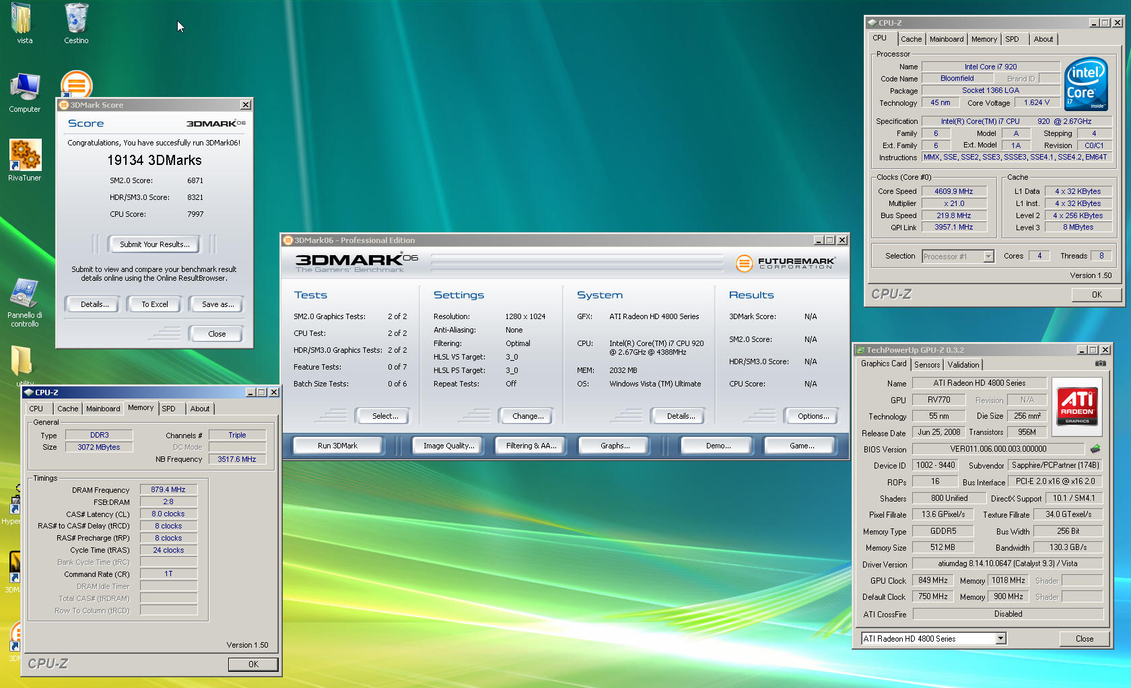Switch to Validation tab in GPU-Z
1131x688 pixels.
(963, 365)
